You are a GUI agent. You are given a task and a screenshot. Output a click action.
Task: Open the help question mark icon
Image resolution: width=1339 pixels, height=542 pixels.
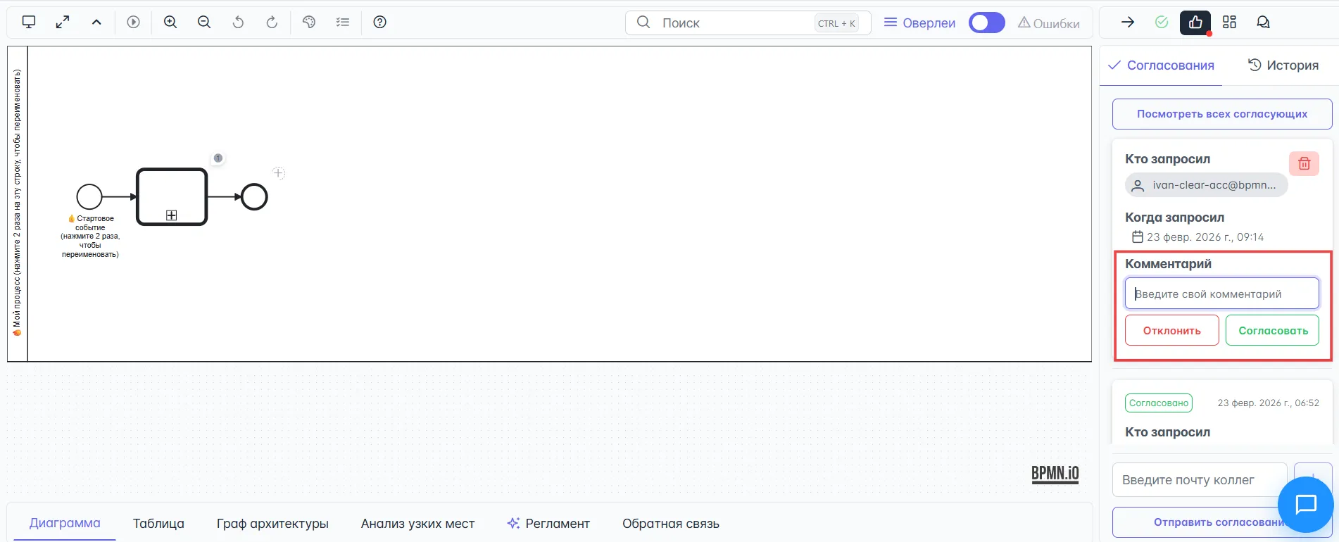coord(380,22)
